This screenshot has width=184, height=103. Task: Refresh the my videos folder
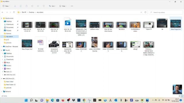[145, 12]
